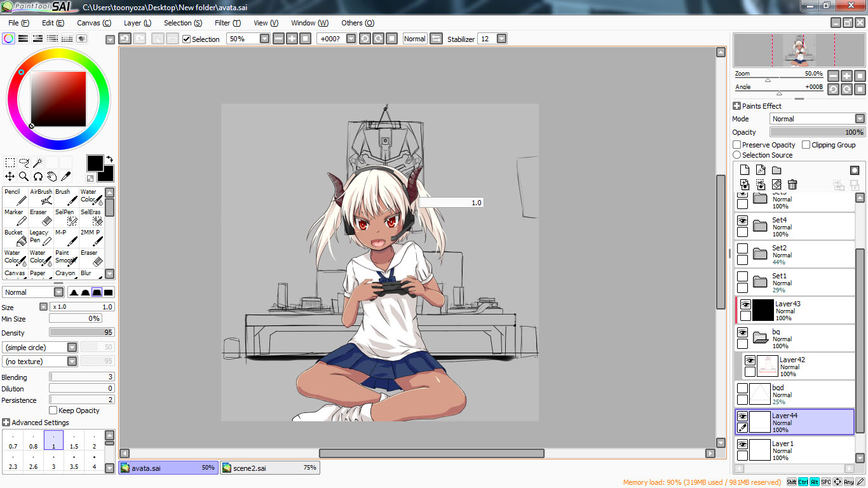Enable Preserve Opacity checkbox
Viewport: 868px width, 488px height.
point(736,145)
